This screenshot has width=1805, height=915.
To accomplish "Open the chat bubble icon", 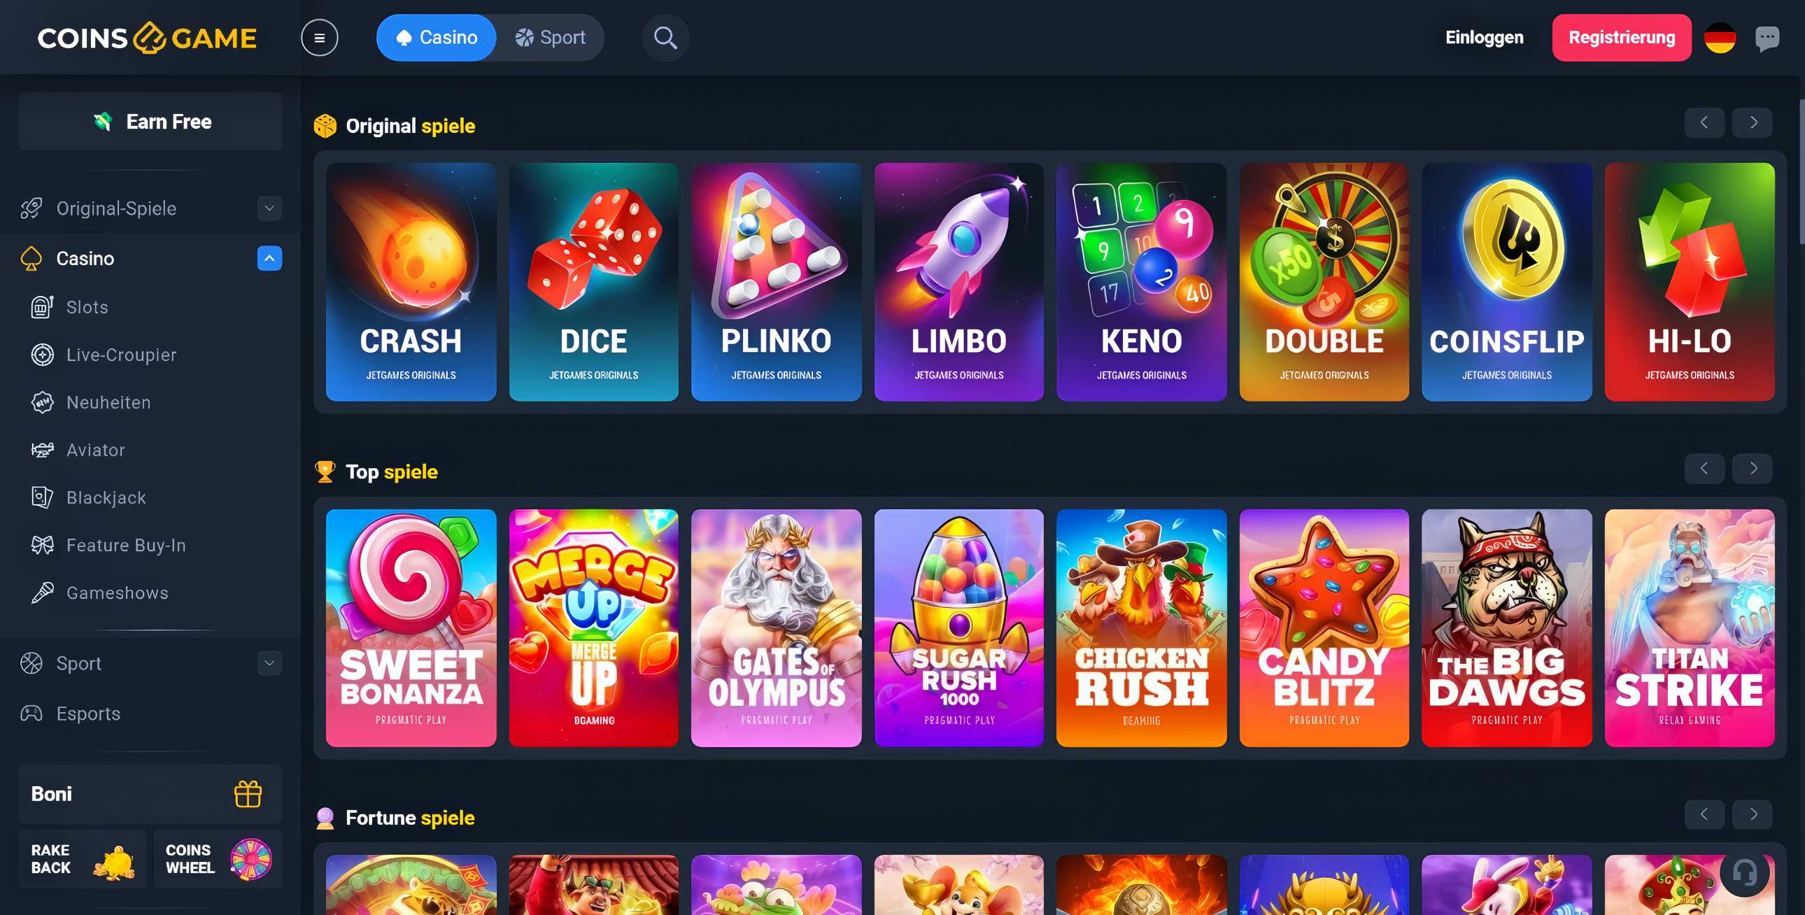I will tap(1767, 38).
